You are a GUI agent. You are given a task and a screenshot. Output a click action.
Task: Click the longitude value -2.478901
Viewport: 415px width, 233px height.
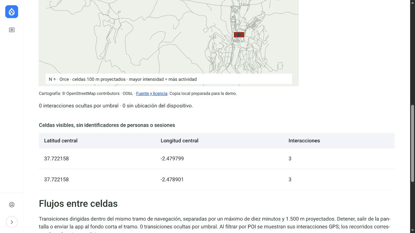coord(172,180)
